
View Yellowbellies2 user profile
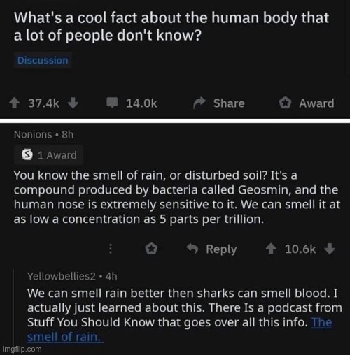(x=62, y=276)
